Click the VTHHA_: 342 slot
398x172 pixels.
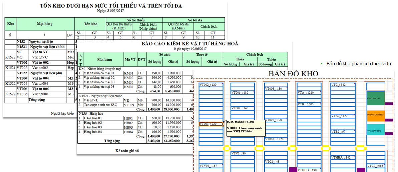[x=343, y=158]
